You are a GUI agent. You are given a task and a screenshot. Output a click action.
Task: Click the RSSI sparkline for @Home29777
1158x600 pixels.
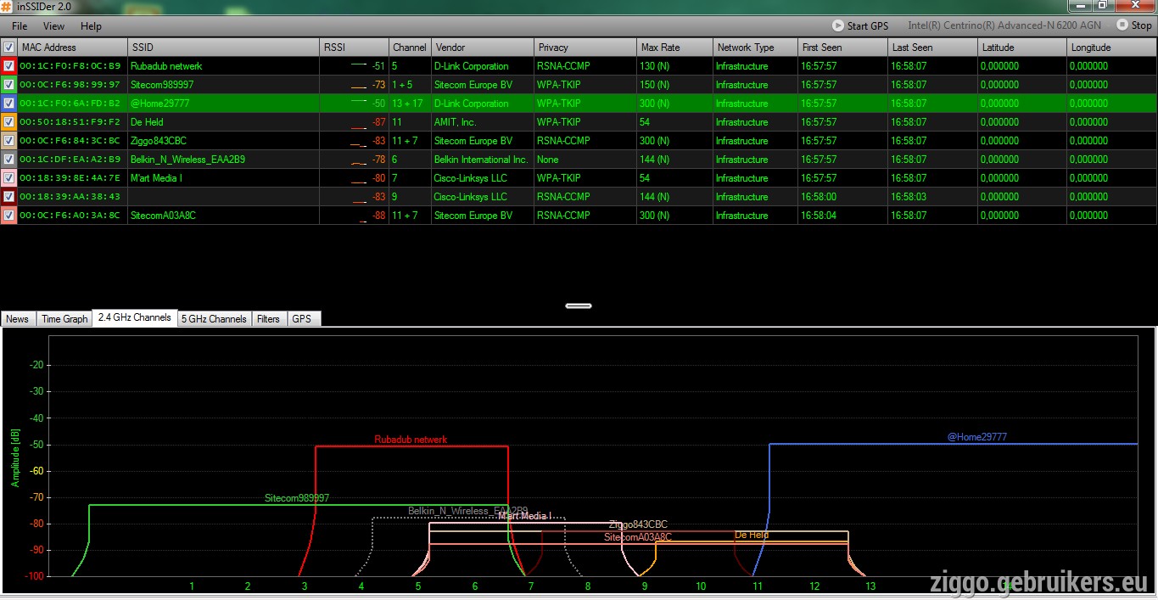(360, 103)
